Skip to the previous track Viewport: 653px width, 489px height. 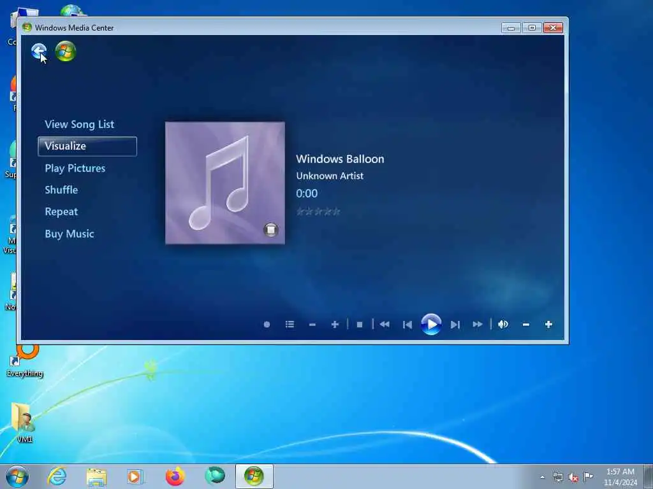click(407, 324)
